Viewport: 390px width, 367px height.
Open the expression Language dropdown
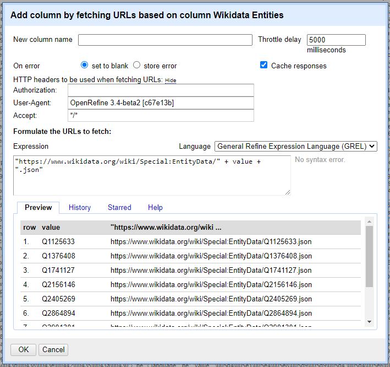(295, 147)
